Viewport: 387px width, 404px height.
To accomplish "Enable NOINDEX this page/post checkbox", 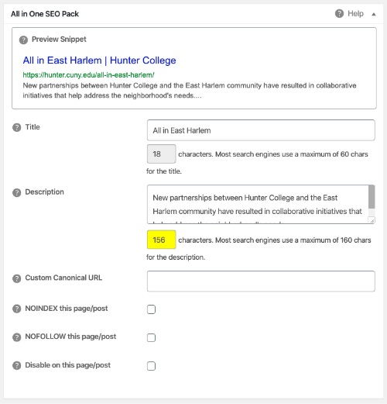I will [x=151, y=309].
